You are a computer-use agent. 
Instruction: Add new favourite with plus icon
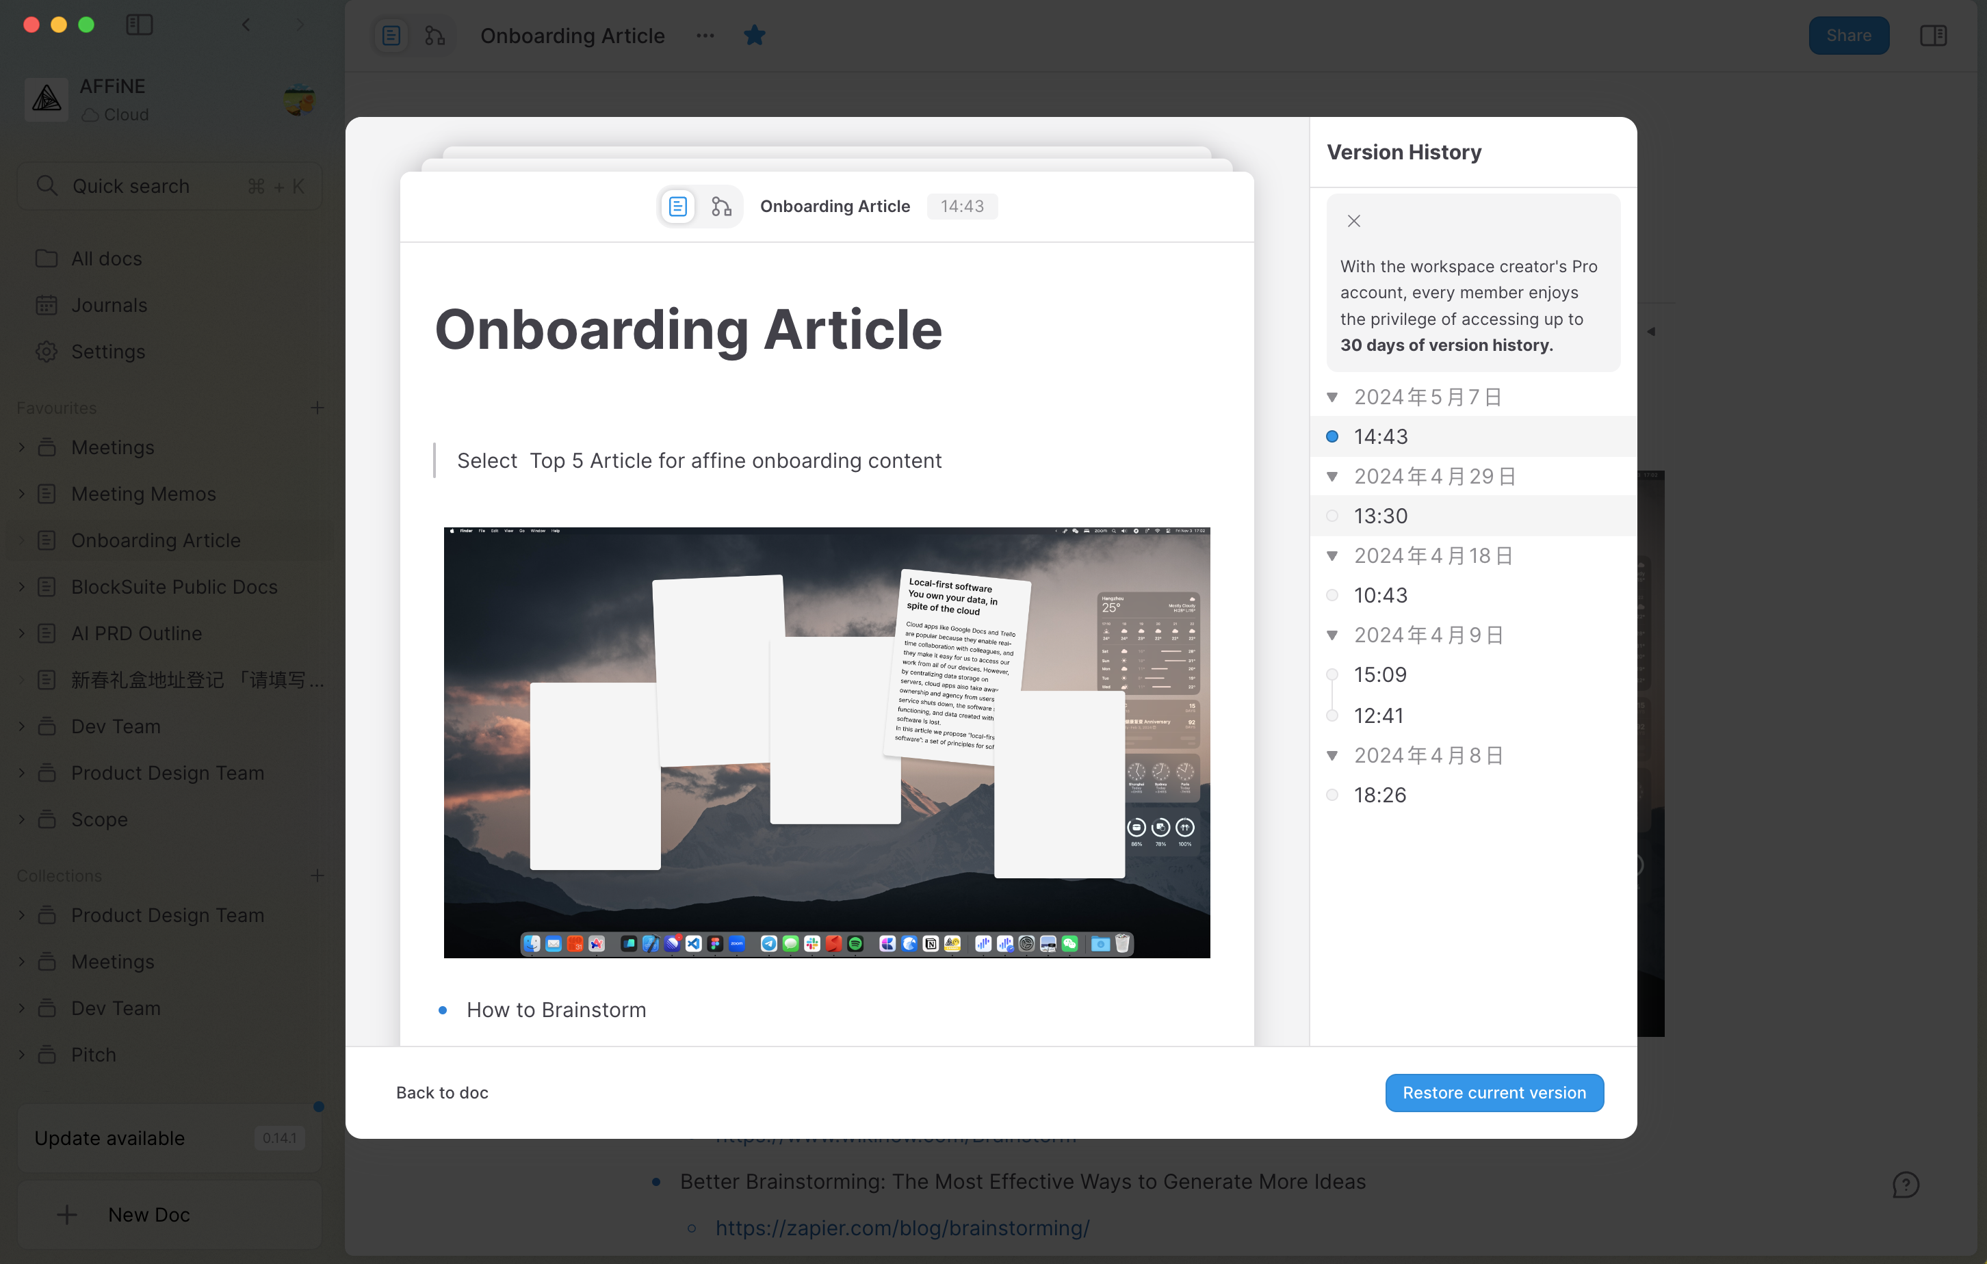[317, 408]
